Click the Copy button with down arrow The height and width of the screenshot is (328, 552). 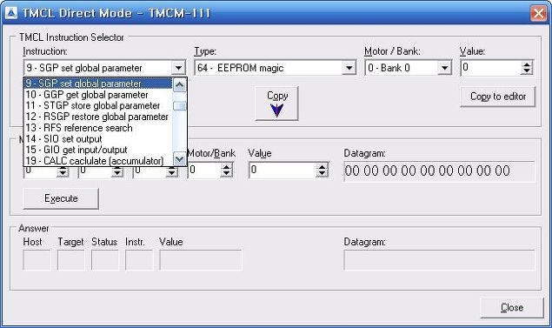coord(276,104)
